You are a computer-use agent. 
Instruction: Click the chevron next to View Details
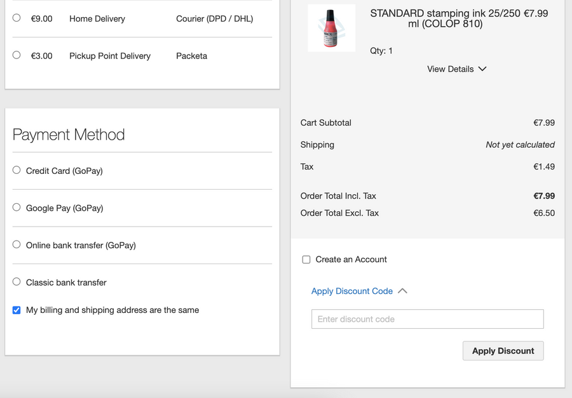coord(482,69)
